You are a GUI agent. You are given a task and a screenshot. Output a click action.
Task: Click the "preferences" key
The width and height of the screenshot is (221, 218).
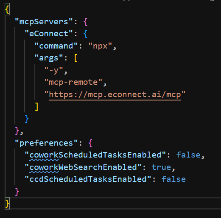pyautogui.click(x=46, y=143)
